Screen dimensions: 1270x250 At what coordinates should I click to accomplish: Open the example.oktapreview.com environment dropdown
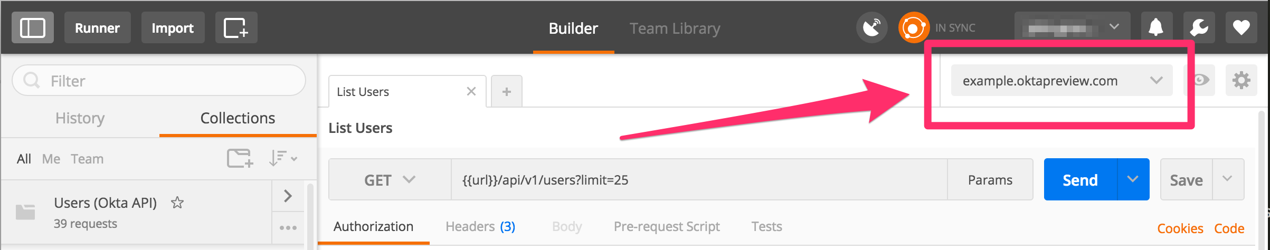click(1061, 81)
